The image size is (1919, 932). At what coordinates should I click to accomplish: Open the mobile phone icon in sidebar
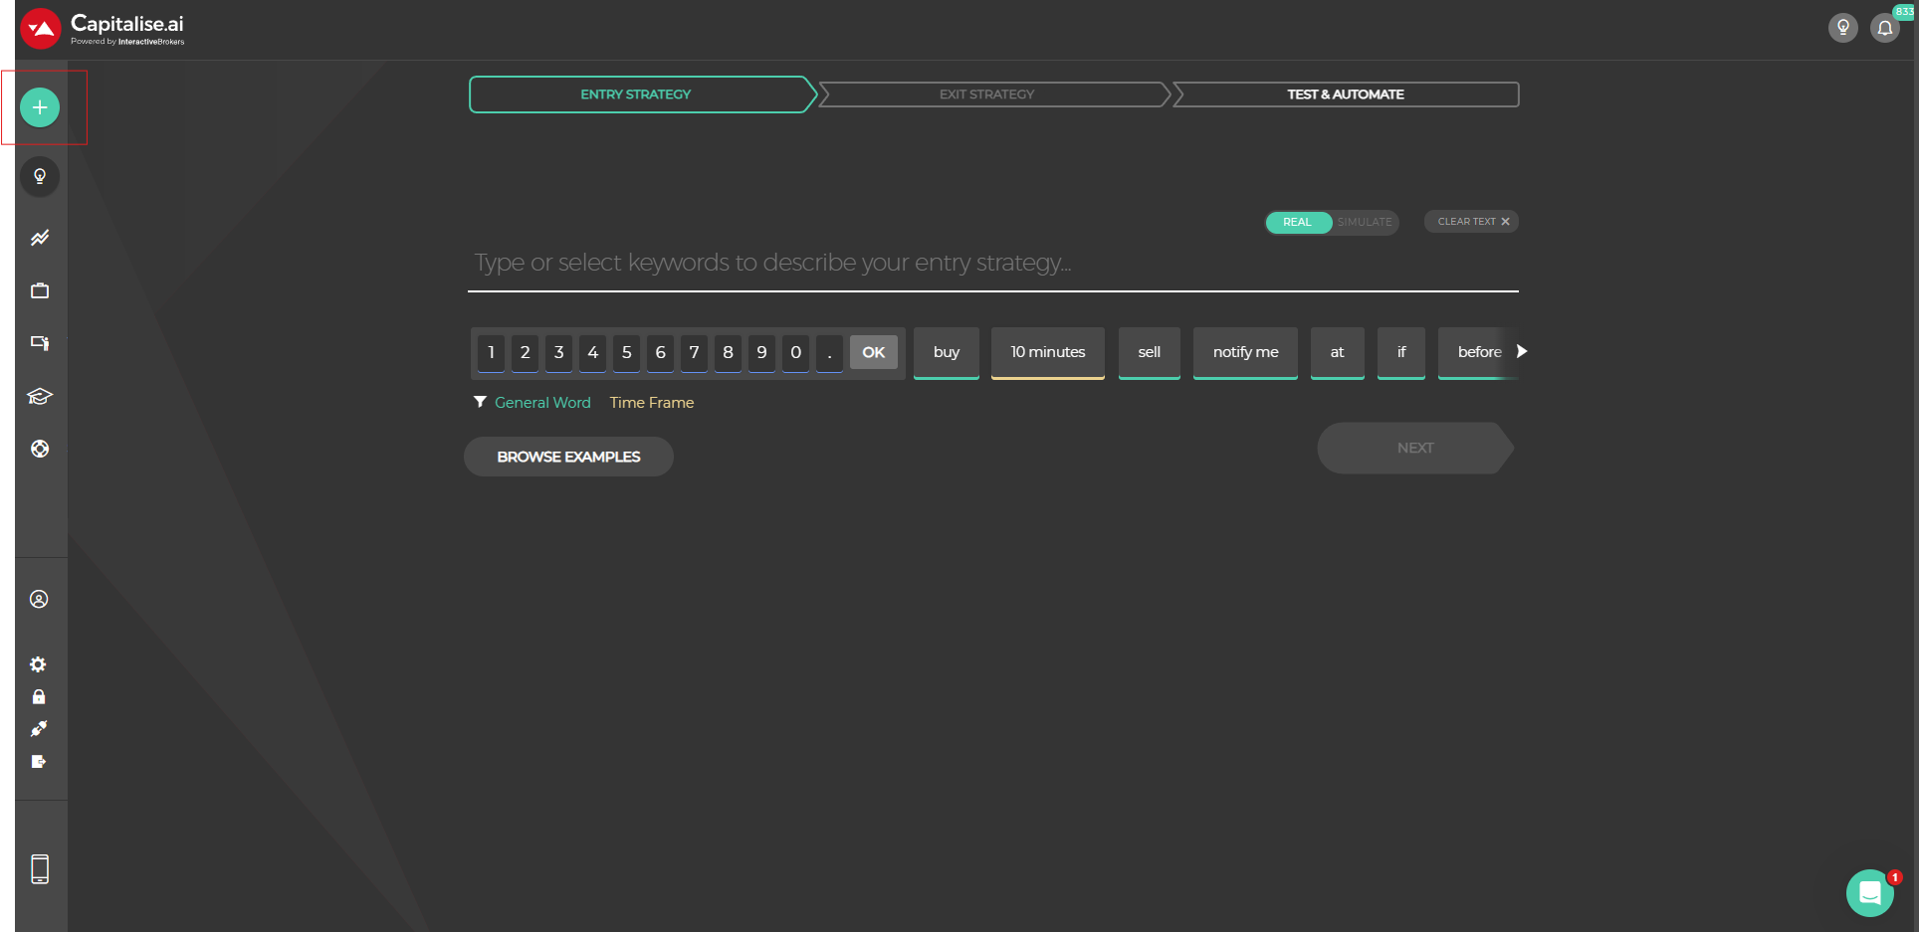[40, 868]
